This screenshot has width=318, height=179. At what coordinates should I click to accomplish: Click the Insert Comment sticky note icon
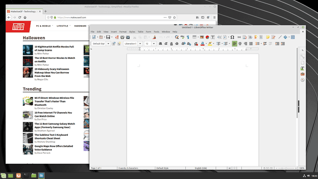point(268,37)
